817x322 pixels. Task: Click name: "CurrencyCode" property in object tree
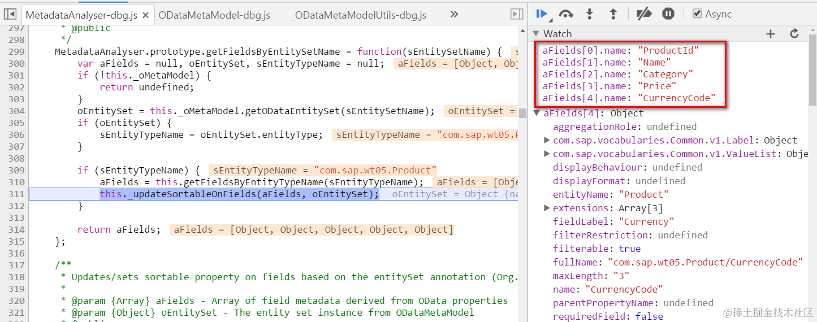pos(608,289)
